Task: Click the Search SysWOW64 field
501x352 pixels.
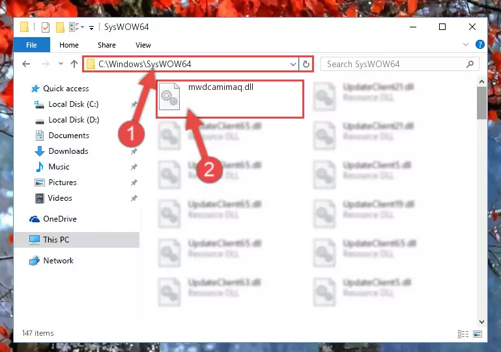Action: point(400,65)
